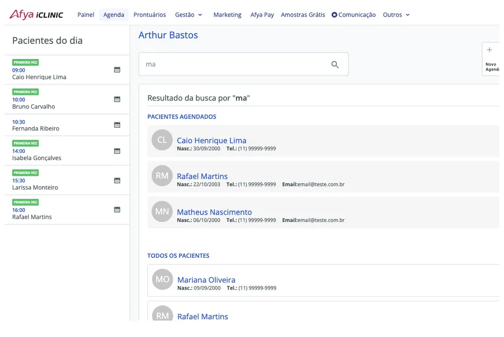This screenshot has width=504, height=337.
Task: Expand the Outros dropdown menu
Action: click(x=396, y=15)
